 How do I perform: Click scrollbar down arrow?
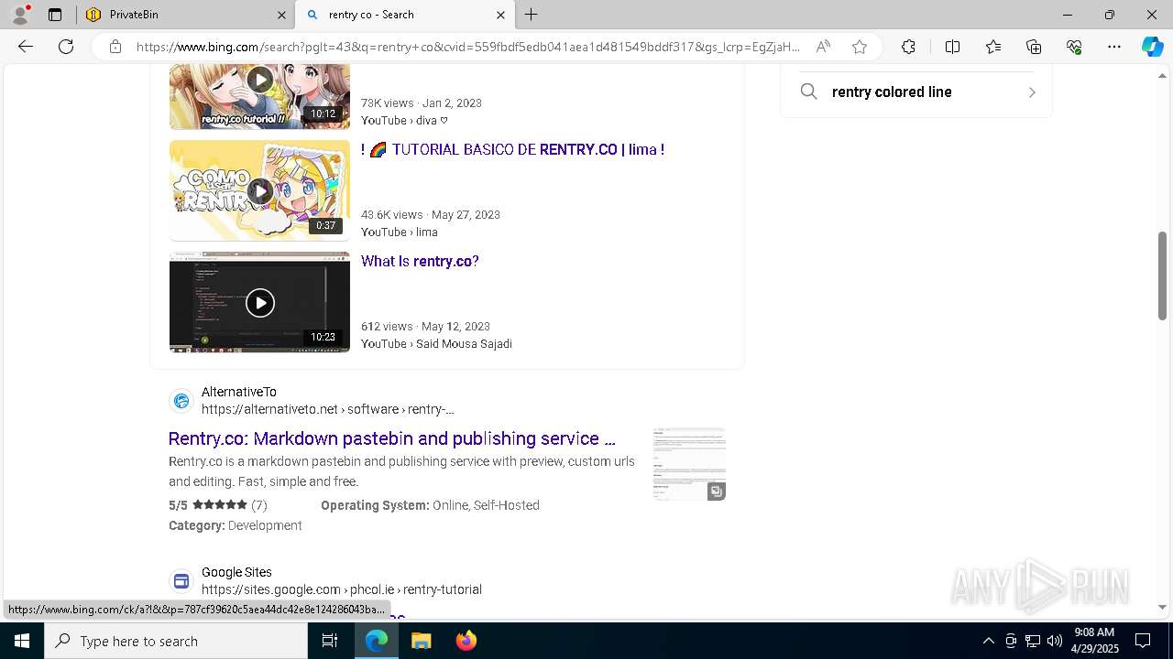click(x=1162, y=607)
